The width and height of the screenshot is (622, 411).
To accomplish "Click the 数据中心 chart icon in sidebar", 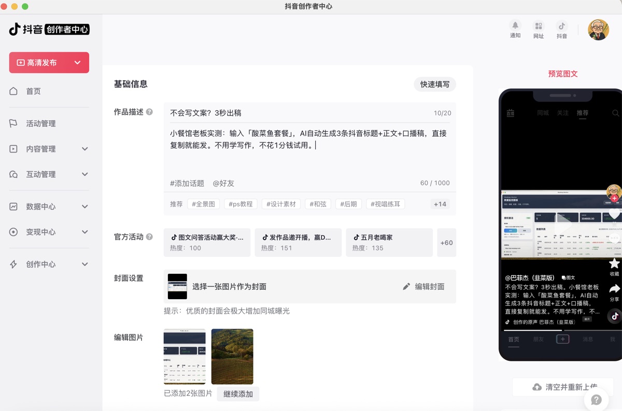I will tap(13, 207).
